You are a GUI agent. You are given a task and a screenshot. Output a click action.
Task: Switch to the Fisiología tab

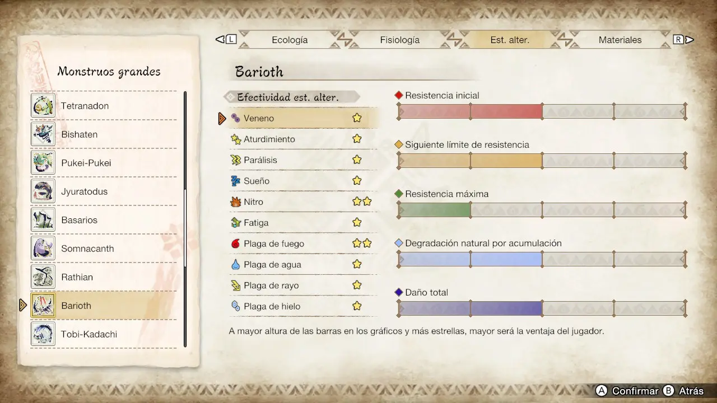coord(400,40)
